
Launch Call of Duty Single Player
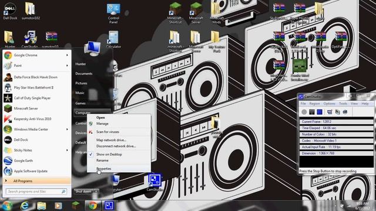36,98
